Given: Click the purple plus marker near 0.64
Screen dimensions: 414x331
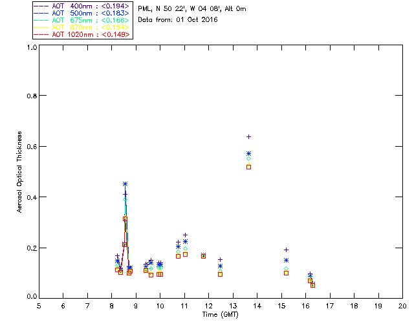Looking at the screenshot, I should (x=248, y=136).
